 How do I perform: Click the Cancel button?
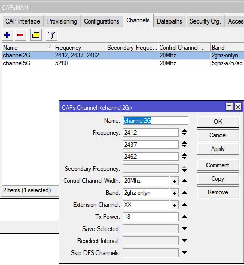pos(218,135)
